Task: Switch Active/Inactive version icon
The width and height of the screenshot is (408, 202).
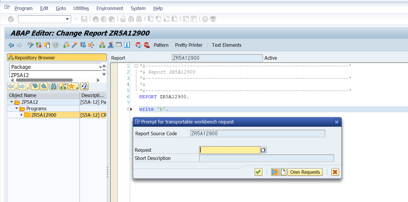Action: point(39,45)
